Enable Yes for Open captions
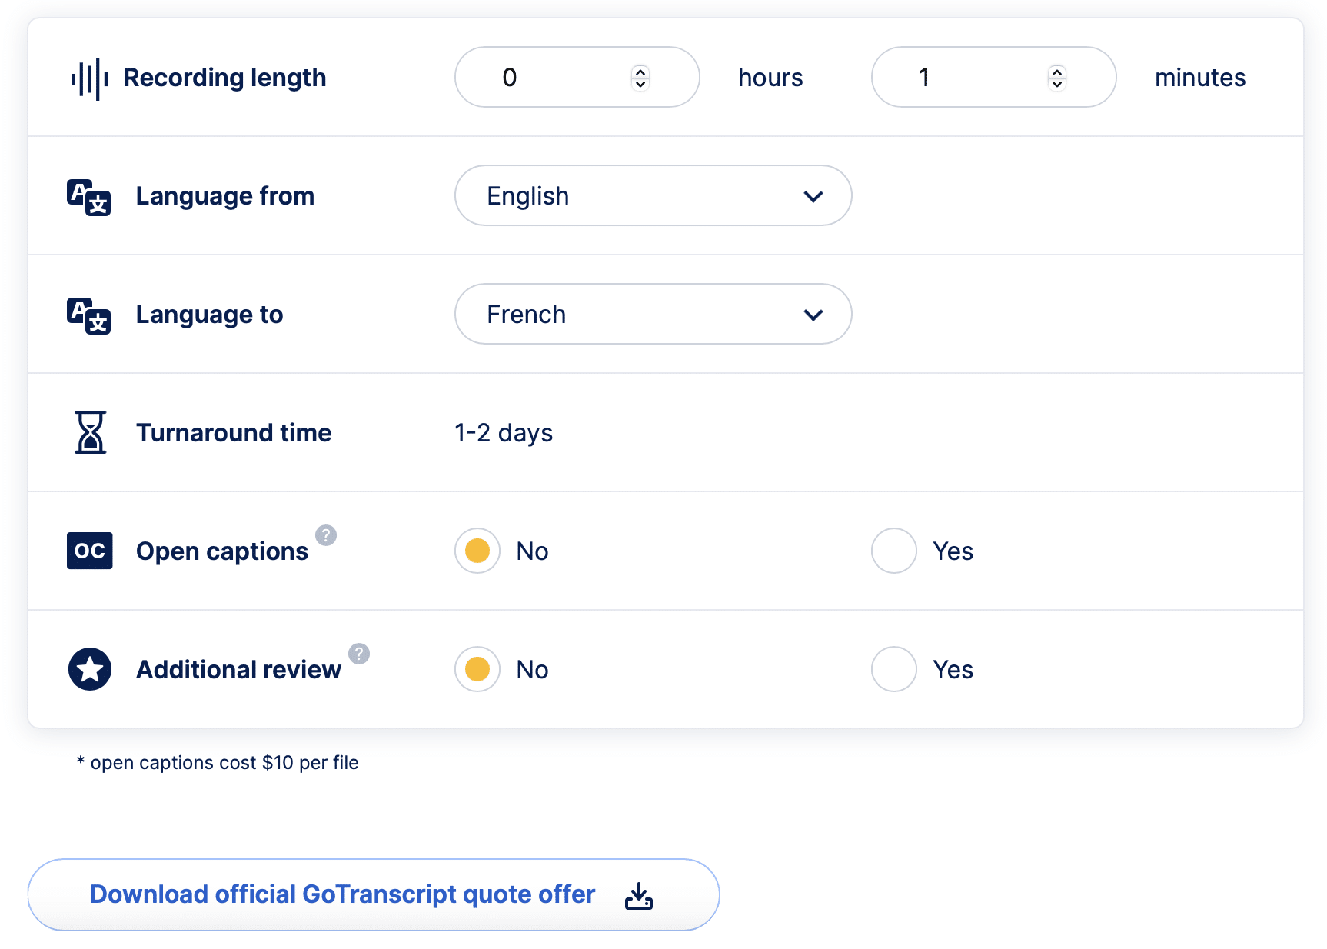The width and height of the screenshot is (1327, 949). point(893,551)
